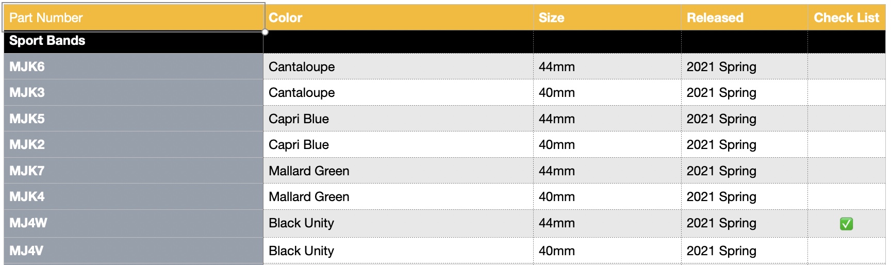
Task: Select the Check List column header
Action: coord(847,18)
